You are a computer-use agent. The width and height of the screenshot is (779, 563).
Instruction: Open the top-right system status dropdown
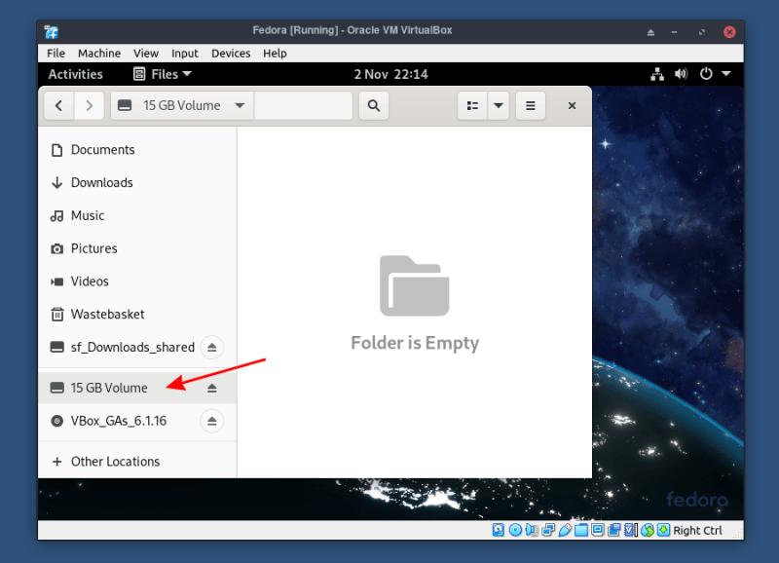coord(724,74)
